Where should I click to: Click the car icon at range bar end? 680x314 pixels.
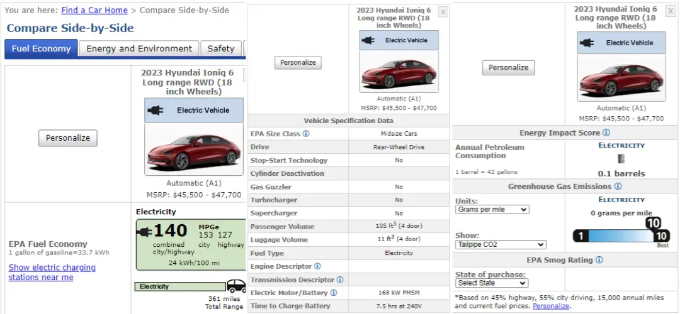pyautogui.click(x=236, y=286)
